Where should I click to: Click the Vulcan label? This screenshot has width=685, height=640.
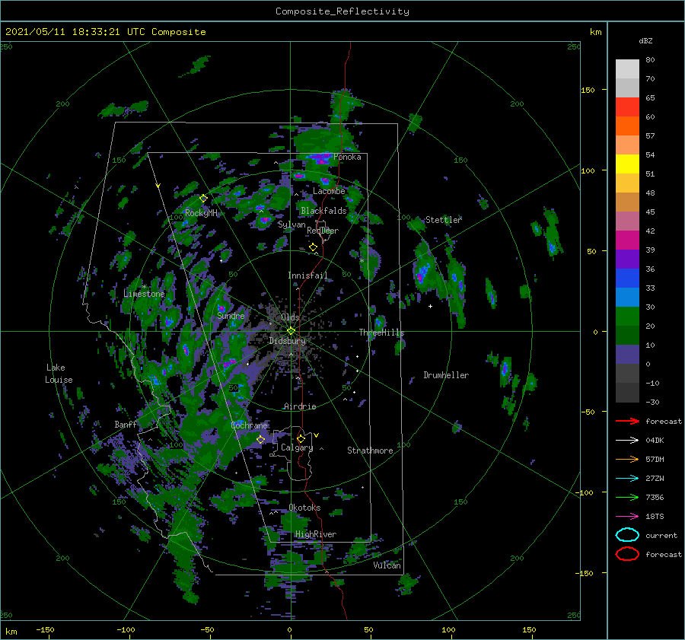(387, 565)
